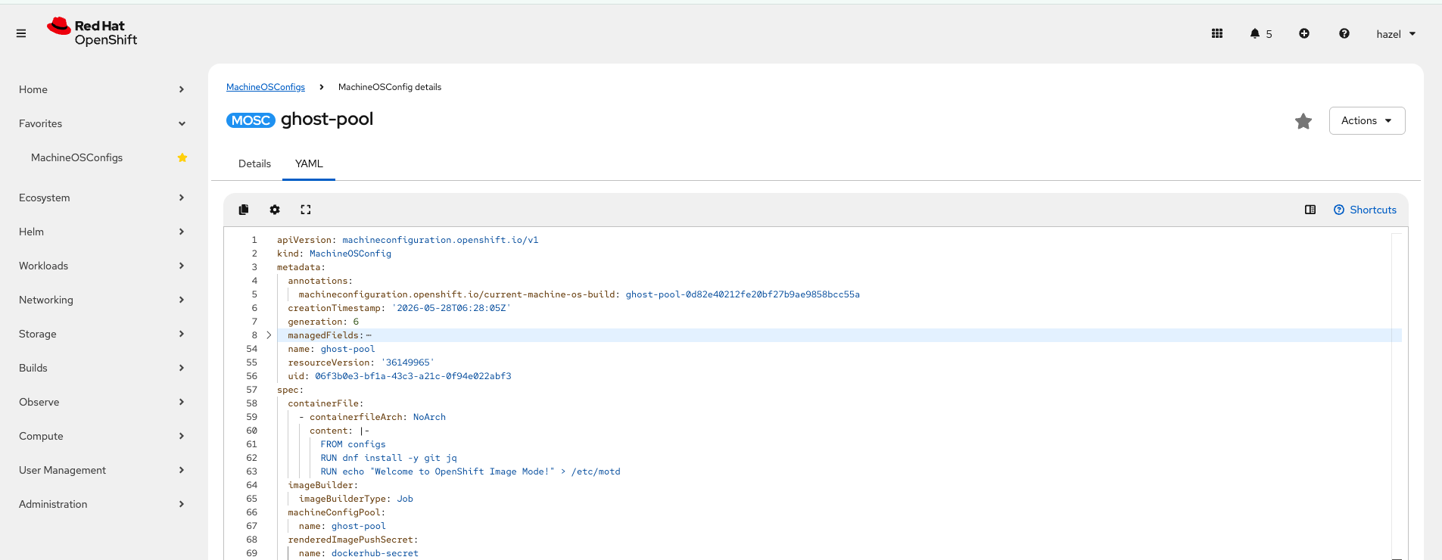
Task: Expand the Networking navigation section
Action: (x=102, y=300)
